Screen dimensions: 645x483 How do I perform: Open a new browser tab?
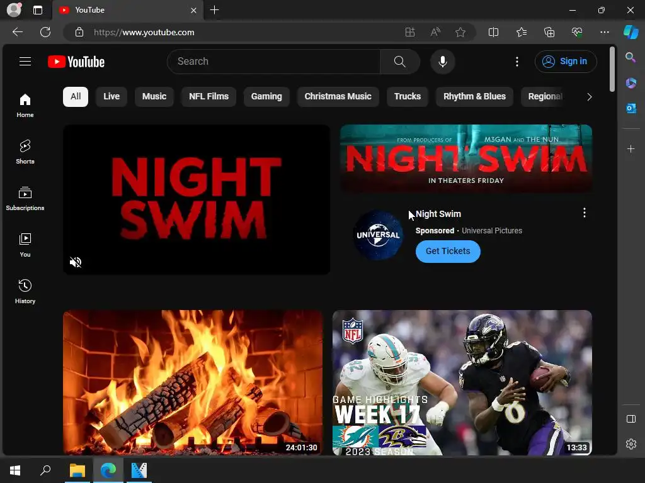point(214,10)
